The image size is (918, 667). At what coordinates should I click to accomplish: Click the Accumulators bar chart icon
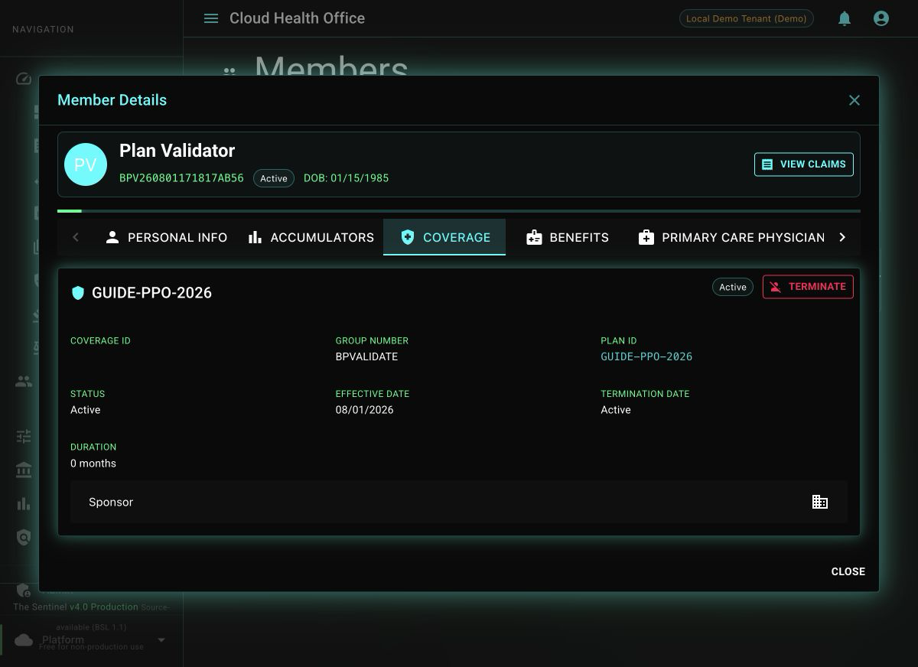coord(255,237)
